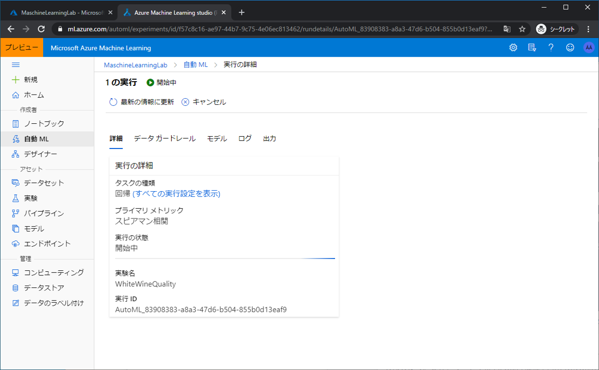
Task: Open the Experiments flask icon
Action: (x=15, y=198)
